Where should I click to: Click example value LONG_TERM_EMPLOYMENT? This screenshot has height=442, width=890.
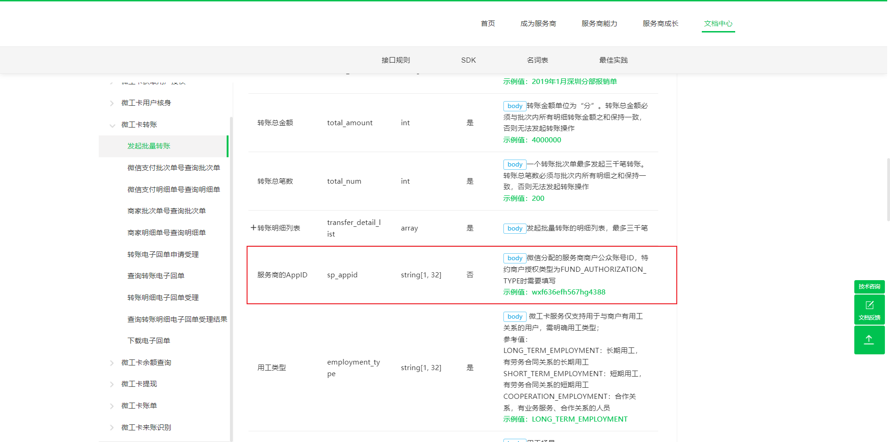coord(579,419)
